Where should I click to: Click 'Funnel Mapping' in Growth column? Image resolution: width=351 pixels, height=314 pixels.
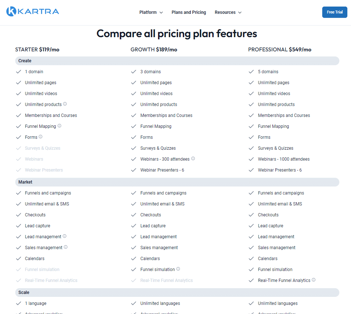pos(156,126)
